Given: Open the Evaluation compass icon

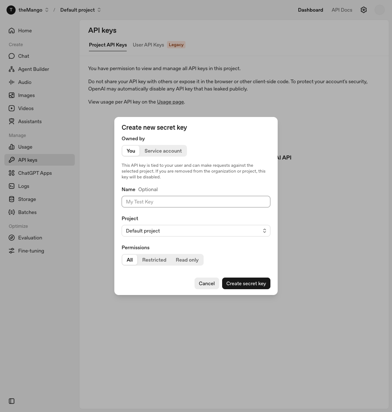Looking at the screenshot, I should [12, 238].
